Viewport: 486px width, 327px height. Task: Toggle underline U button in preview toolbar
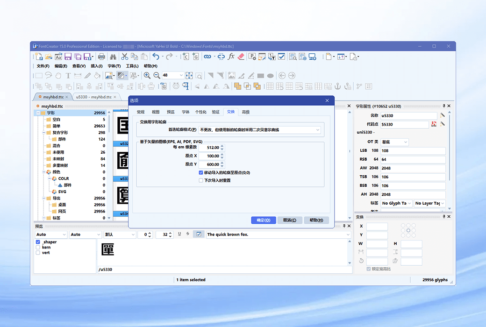tap(179, 235)
